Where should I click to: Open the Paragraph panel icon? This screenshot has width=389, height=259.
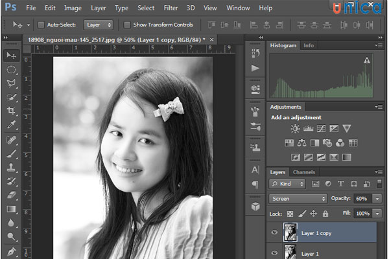click(x=255, y=185)
